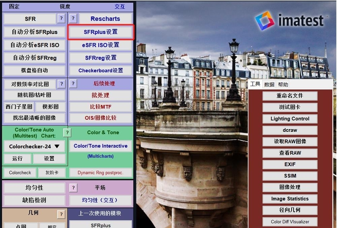Viewport: 337px width, 228px height.
Task: Switch to the 数据 tab
Action: point(269,84)
